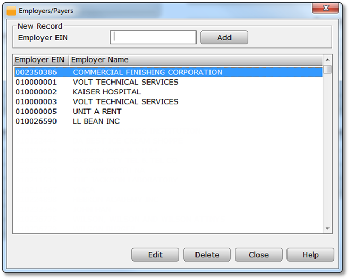Click the vertical scrollbar thumb
Screen dimensions: 350x280
pyautogui.click(x=327, y=70)
